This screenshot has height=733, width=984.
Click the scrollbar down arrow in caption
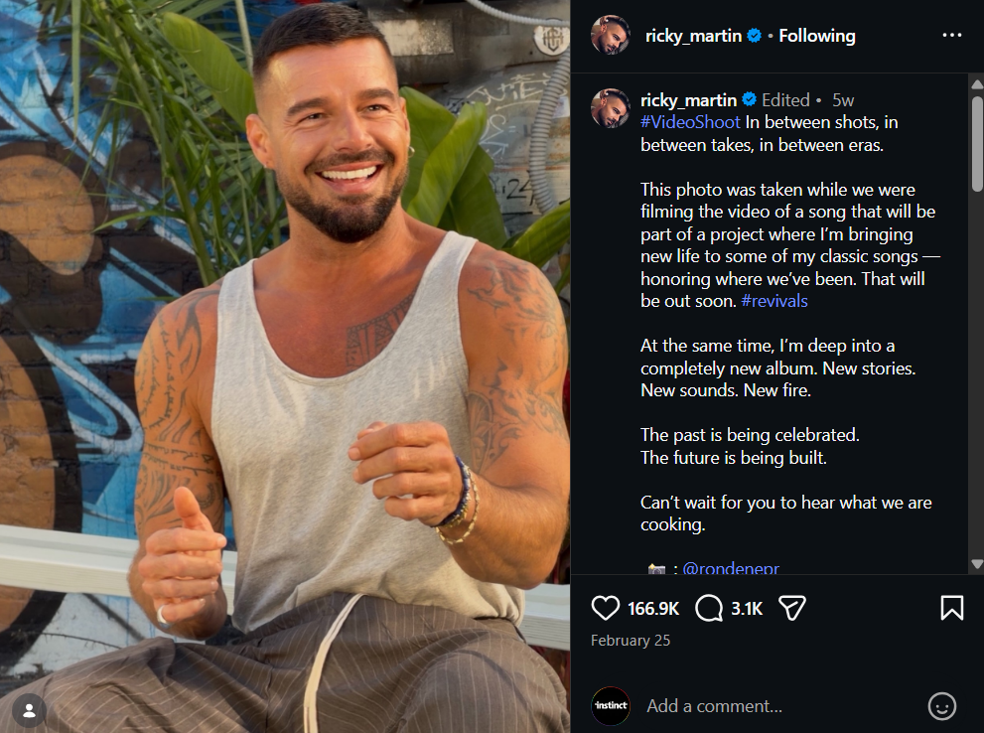[x=976, y=564]
